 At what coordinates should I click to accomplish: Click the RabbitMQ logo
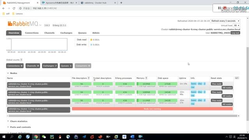23,24
